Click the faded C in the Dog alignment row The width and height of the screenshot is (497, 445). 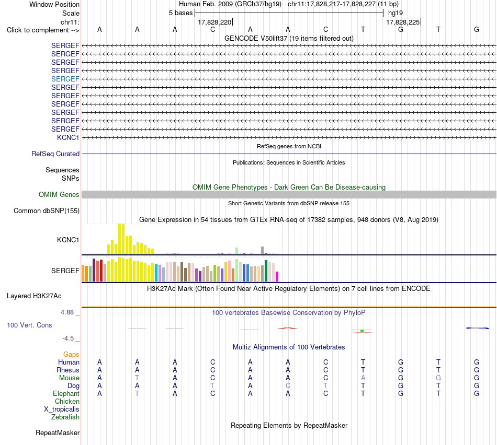click(x=288, y=386)
